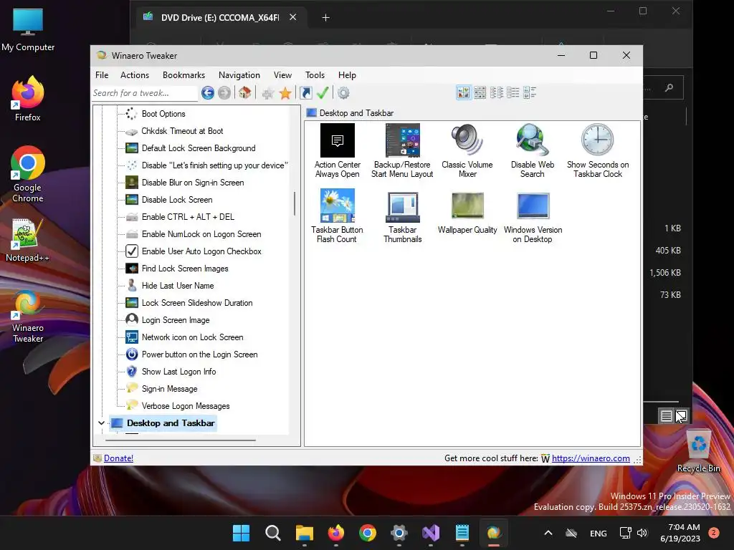Open Classic Volume Mixer tweak
The width and height of the screenshot is (734, 550).
(467, 151)
